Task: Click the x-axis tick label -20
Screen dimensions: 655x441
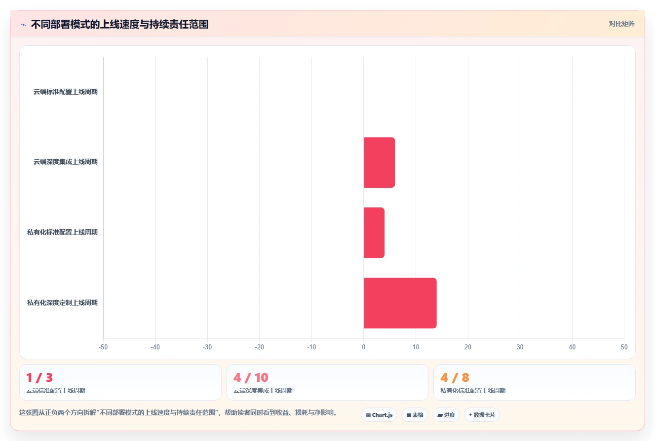Action: pyautogui.click(x=260, y=347)
